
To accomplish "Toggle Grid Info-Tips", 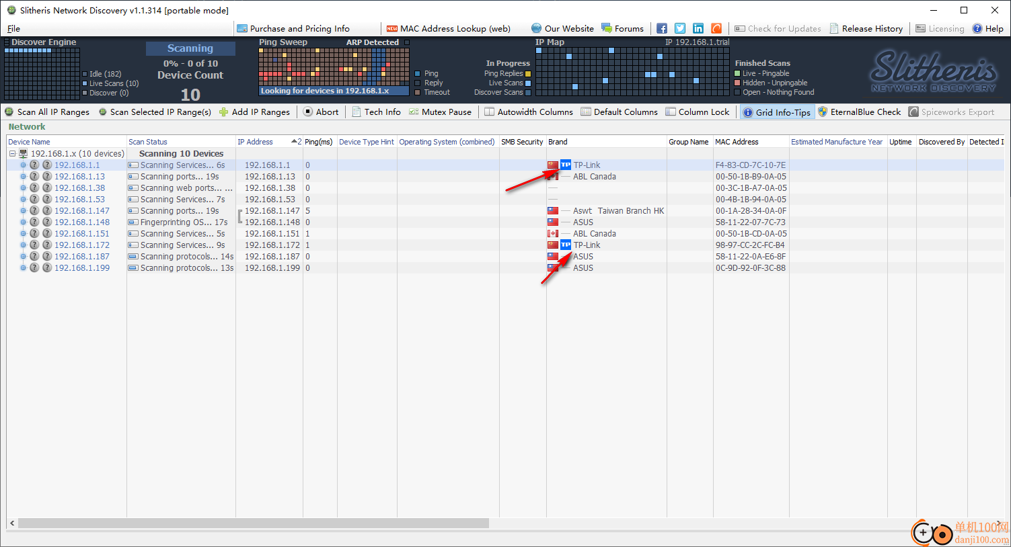I will click(x=777, y=112).
